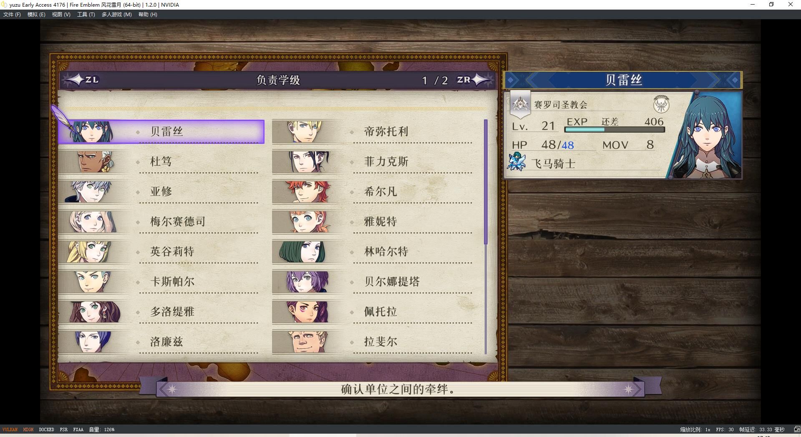The height and width of the screenshot is (437, 801).
Task: Click the ZL previous page arrow
Action: (x=81, y=80)
